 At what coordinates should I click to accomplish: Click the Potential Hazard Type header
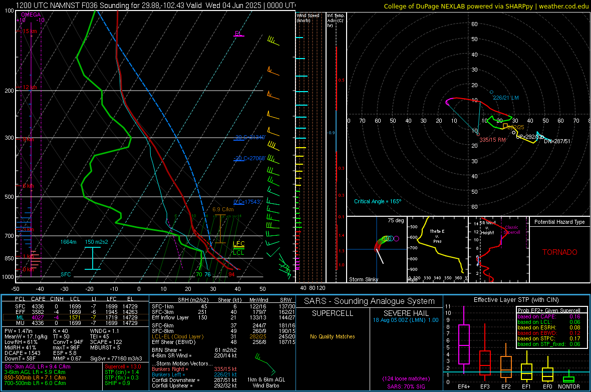559,222
